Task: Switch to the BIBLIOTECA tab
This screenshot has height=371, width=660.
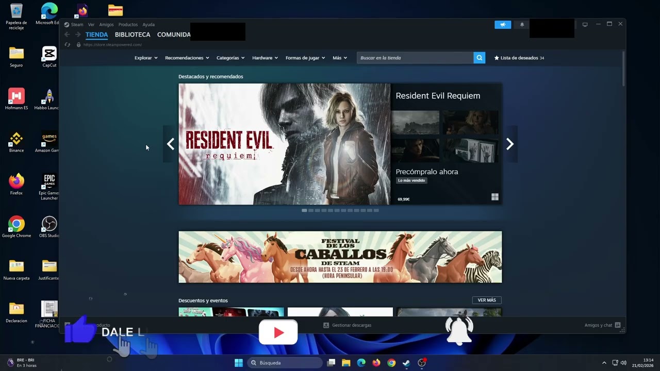Action: [x=133, y=35]
